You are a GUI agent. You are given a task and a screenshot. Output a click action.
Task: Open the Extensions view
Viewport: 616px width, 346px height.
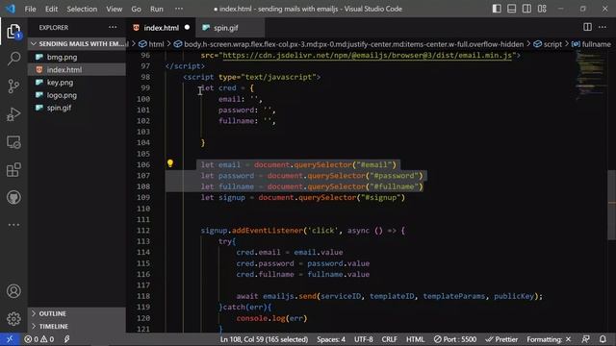click(x=13, y=170)
